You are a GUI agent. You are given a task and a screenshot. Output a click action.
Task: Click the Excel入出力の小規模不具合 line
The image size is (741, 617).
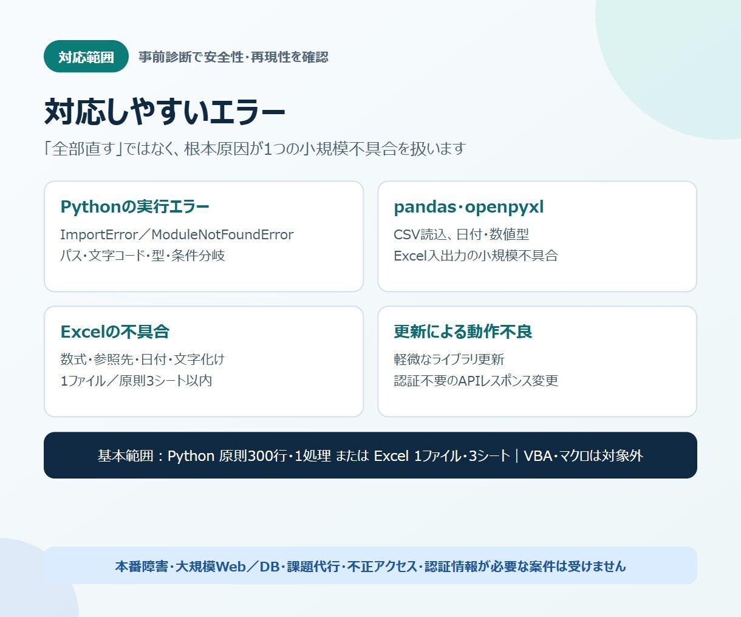[476, 256]
